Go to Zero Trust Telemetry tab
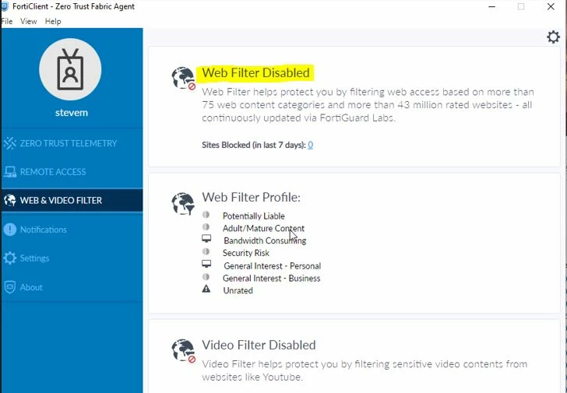This screenshot has height=393, width=567. tap(72, 143)
